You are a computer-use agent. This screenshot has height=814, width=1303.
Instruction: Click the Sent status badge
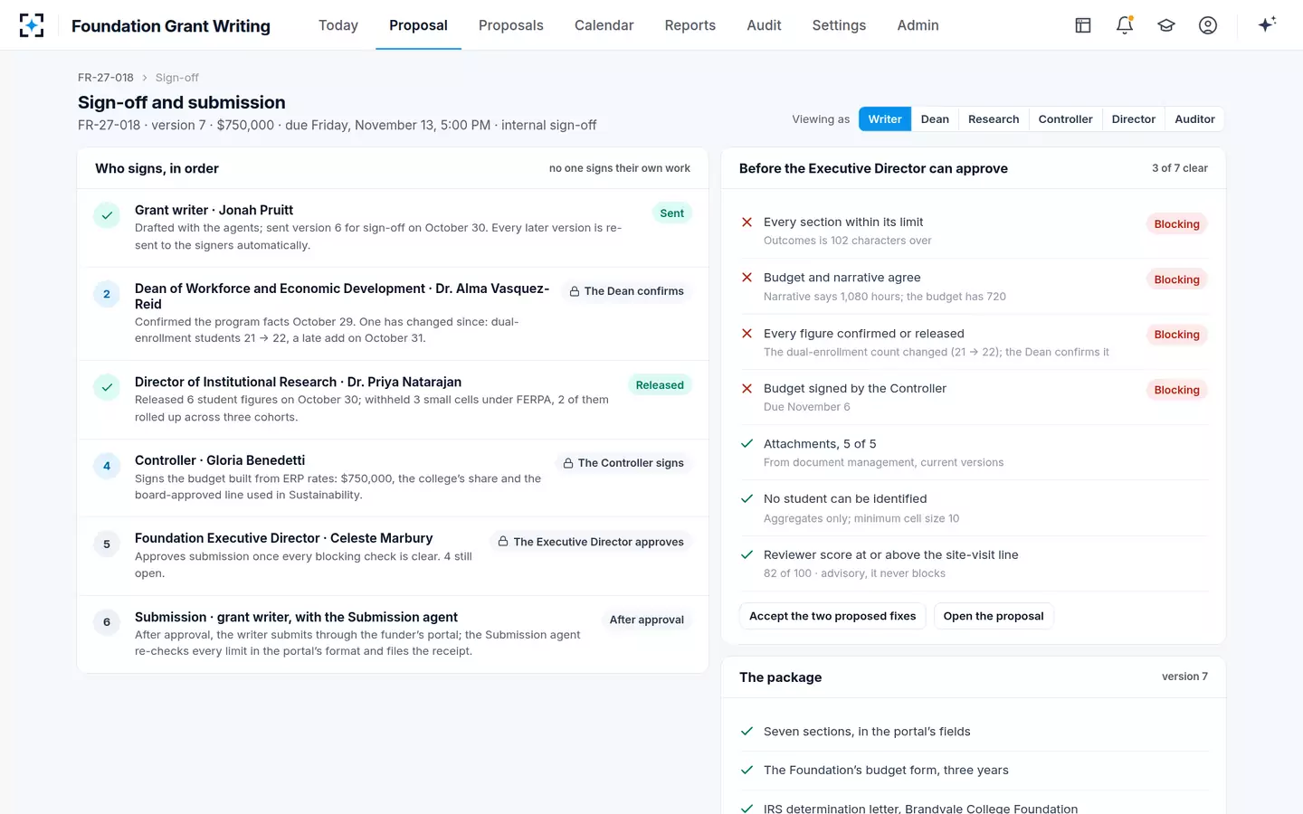[672, 213]
